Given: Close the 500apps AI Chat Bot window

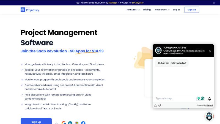Looking at the screenshot, I should point(210,51).
